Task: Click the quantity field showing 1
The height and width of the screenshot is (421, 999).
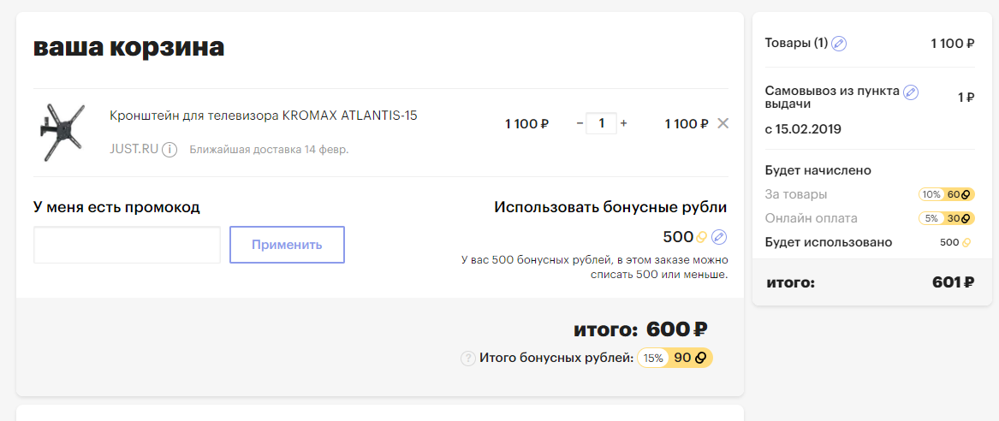Action: click(x=602, y=123)
